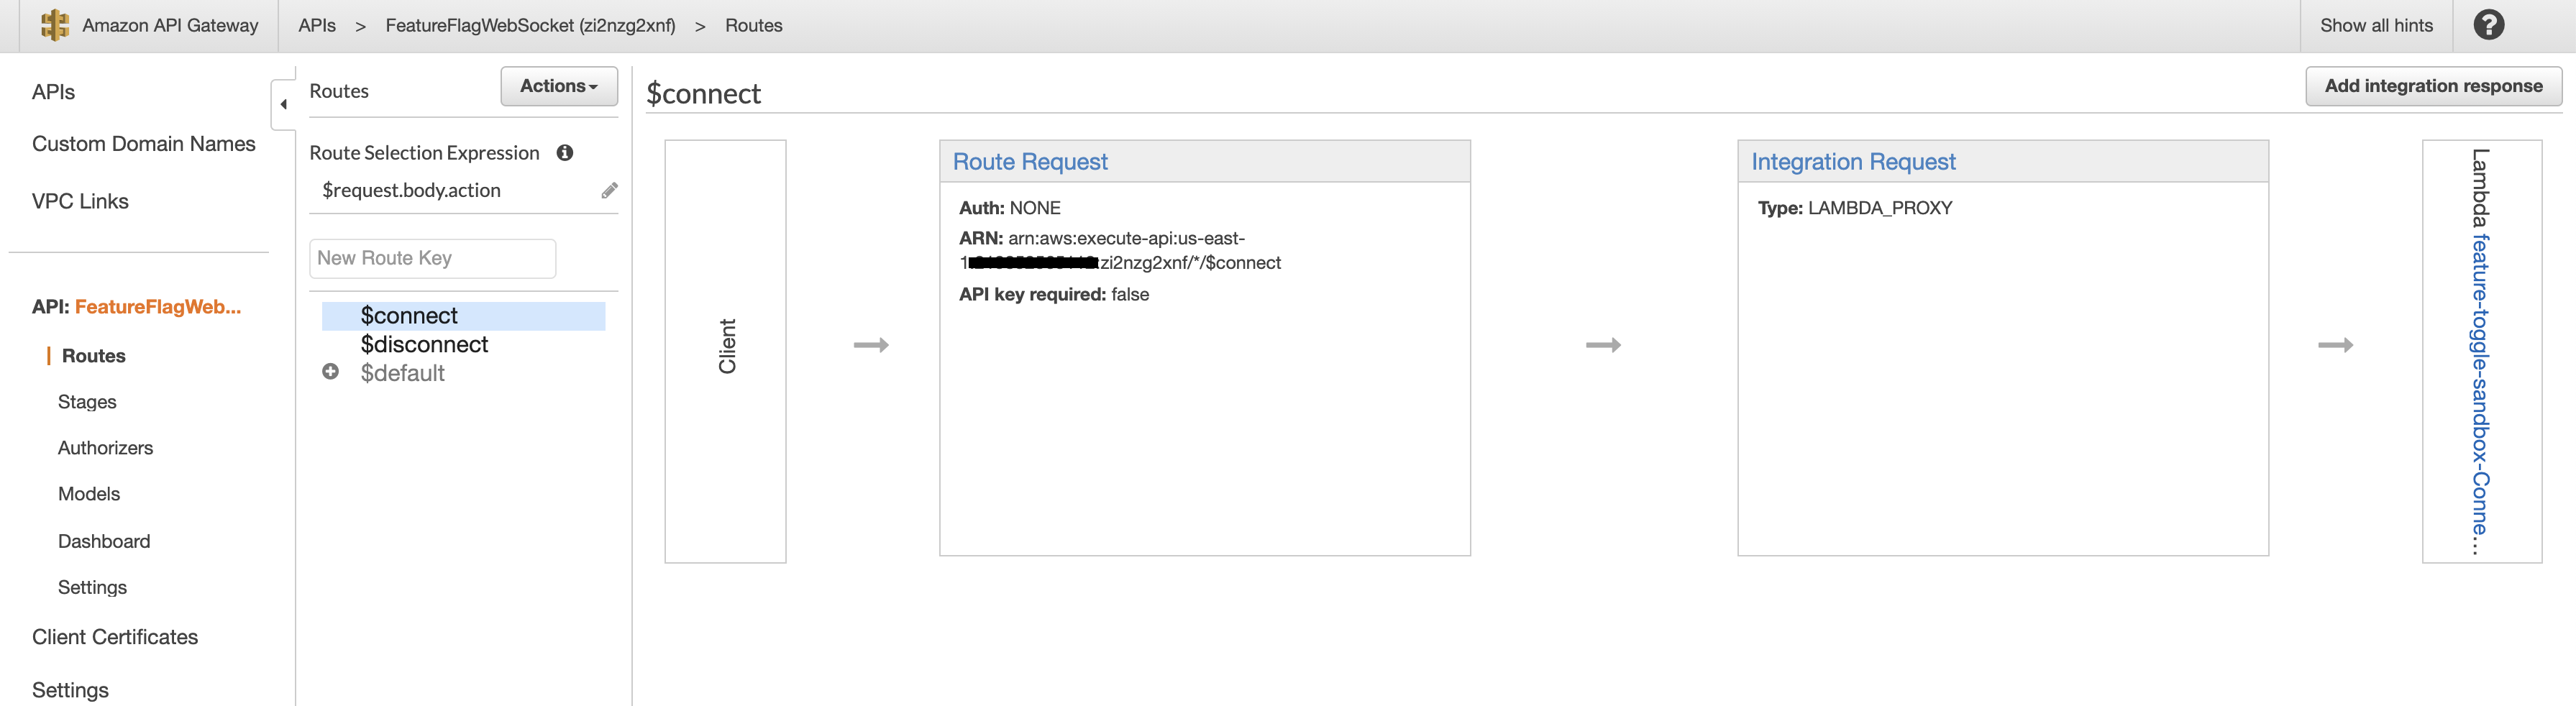Select the $connect route
The width and height of the screenshot is (2576, 706).
[410, 315]
